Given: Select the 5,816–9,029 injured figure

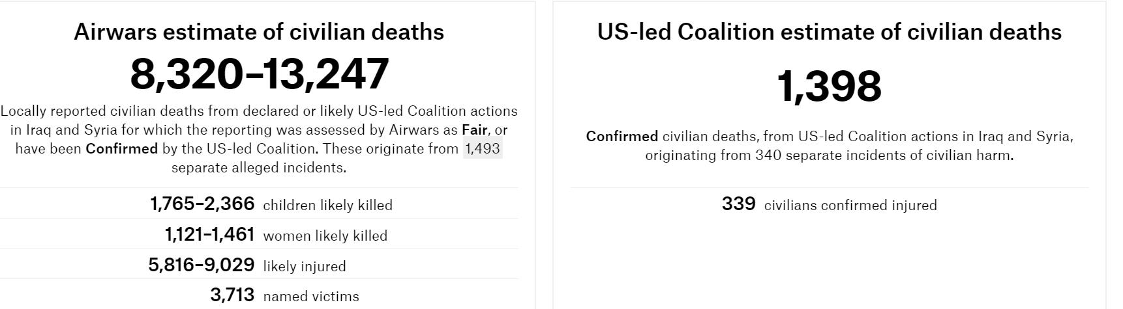Looking at the screenshot, I should point(201,265).
